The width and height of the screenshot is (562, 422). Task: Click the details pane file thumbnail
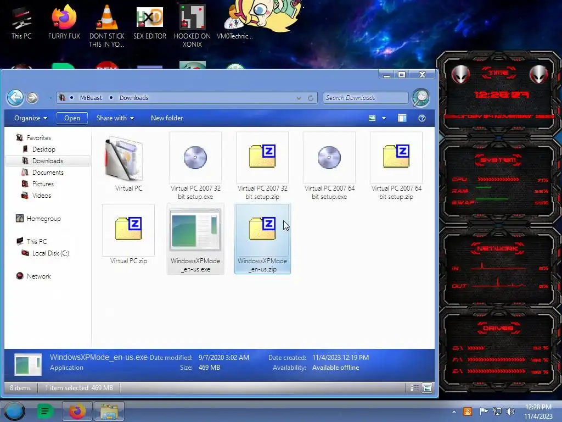tap(28, 365)
